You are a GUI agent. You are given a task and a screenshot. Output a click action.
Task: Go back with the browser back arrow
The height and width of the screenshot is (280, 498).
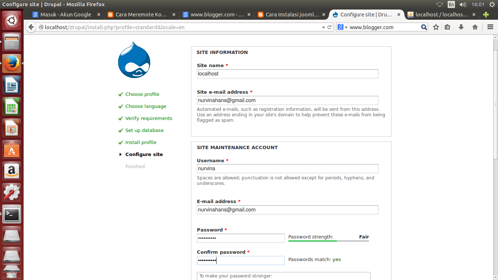tap(31, 27)
